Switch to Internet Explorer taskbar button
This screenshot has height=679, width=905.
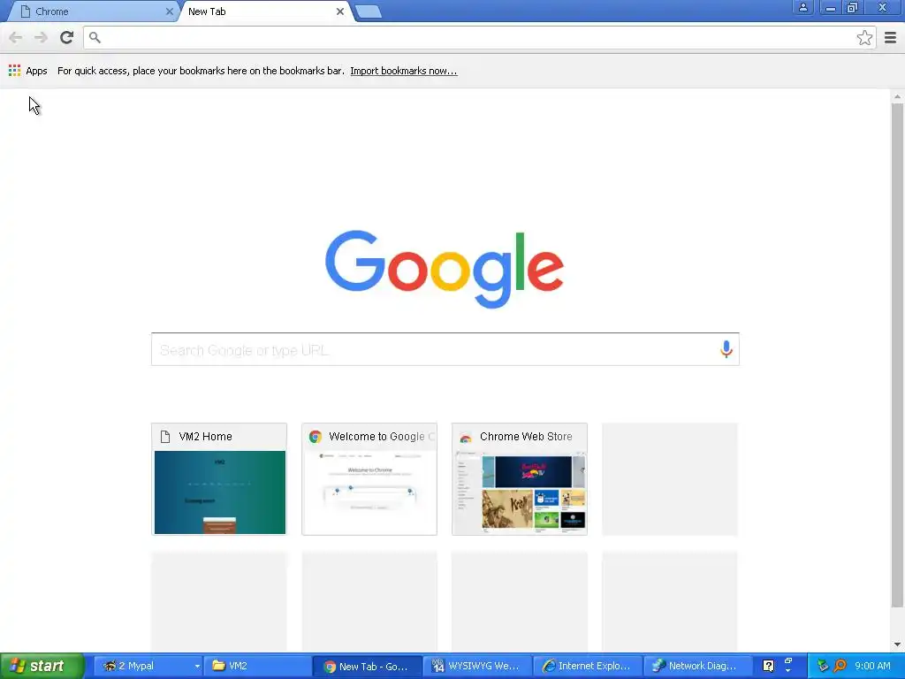click(x=587, y=666)
